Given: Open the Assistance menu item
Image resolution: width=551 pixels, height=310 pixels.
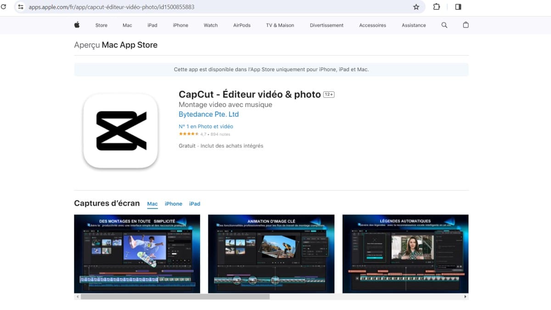Looking at the screenshot, I should point(413,25).
